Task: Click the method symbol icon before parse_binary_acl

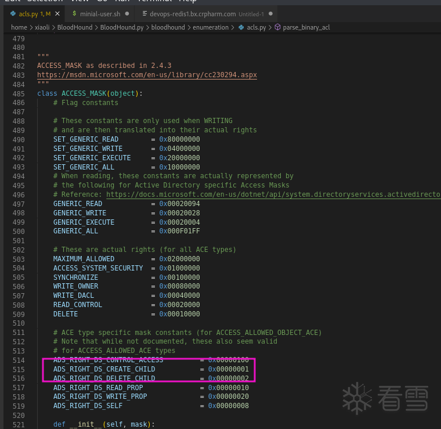Action: pyautogui.click(x=277, y=27)
